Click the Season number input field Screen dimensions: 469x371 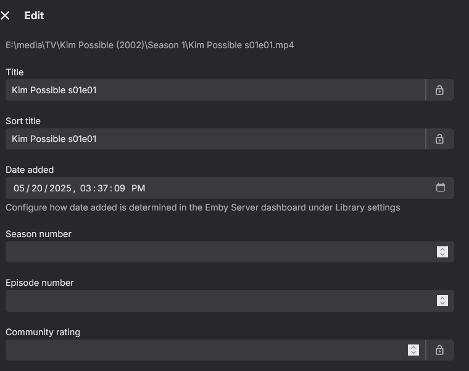[x=216, y=252]
